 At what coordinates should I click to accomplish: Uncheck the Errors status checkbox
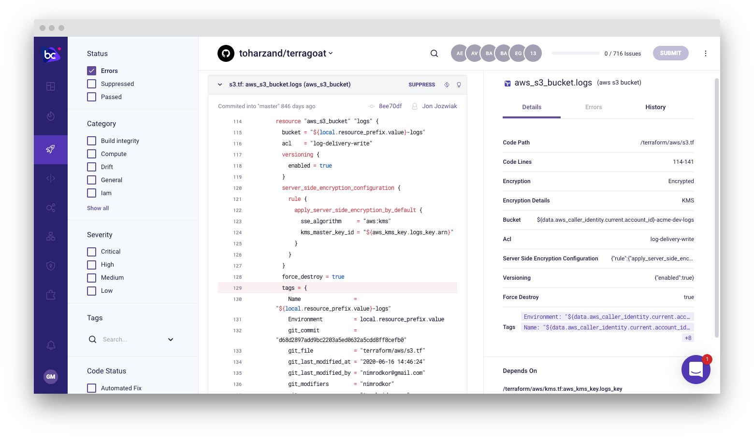(x=91, y=71)
